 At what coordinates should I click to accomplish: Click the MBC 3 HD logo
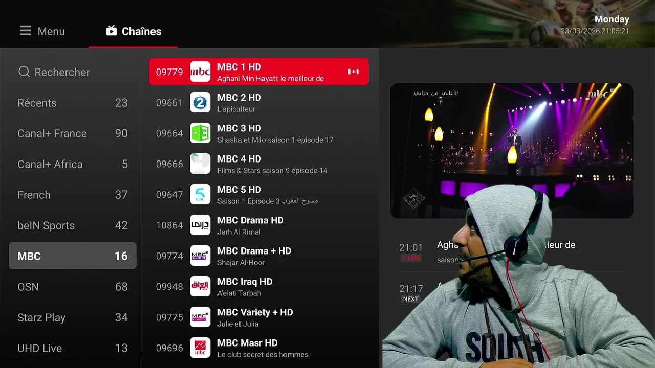[x=200, y=133]
